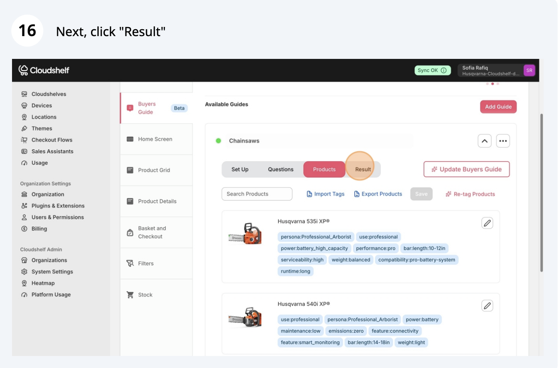The width and height of the screenshot is (560, 368).
Task: Click the feature:smart_monitoring tag
Action: (x=310, y=343)
